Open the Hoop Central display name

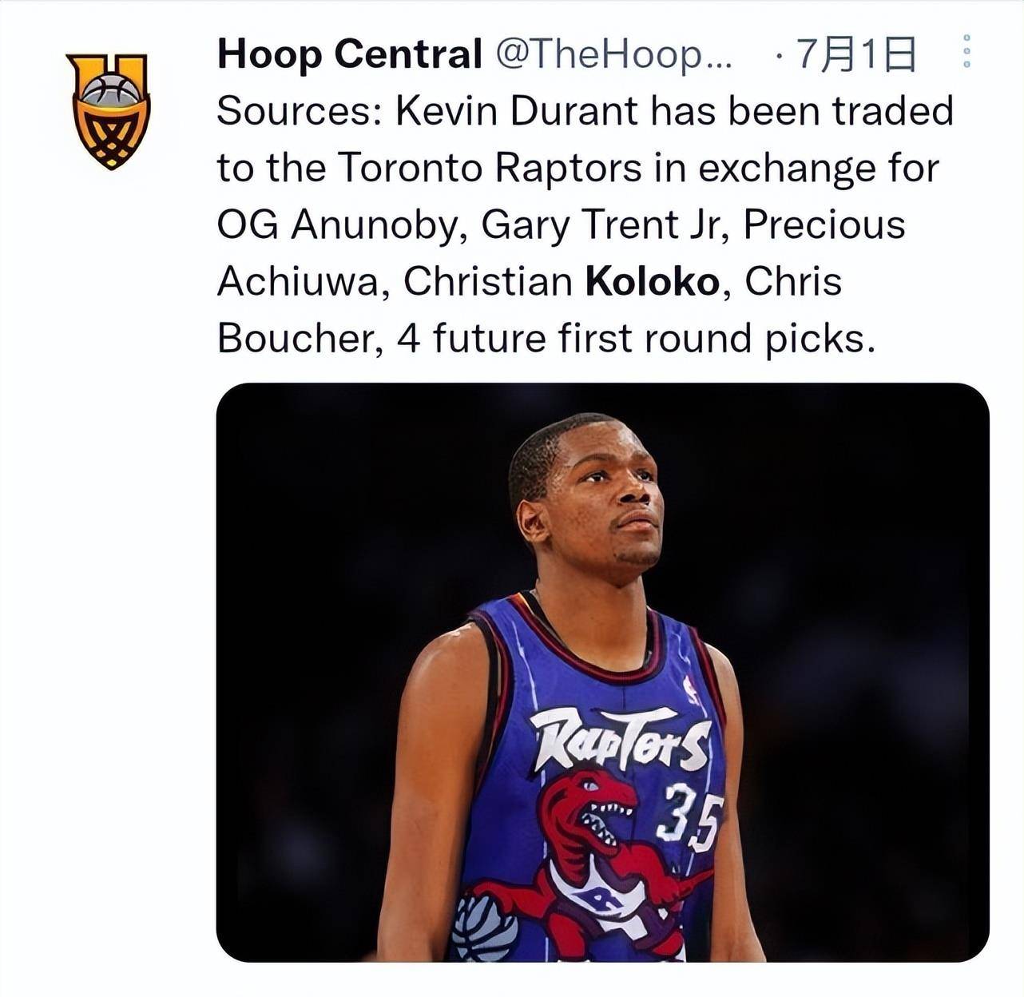(349, 54)
